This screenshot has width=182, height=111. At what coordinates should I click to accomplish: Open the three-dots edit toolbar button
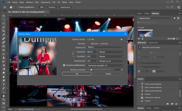pyautogui.click(x=3, y=107)
